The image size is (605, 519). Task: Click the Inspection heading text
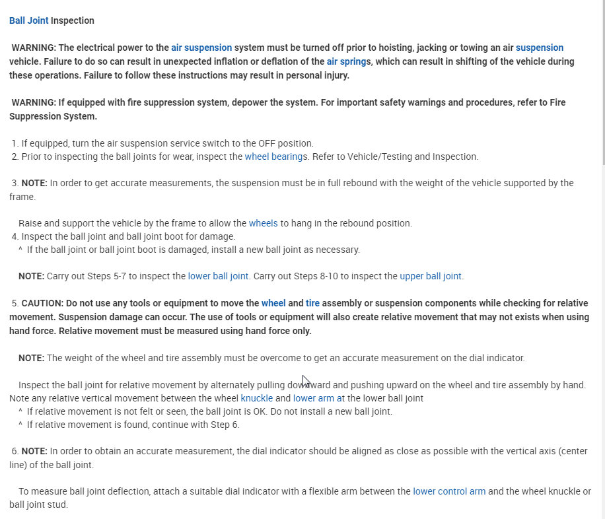tap(73, 20)
